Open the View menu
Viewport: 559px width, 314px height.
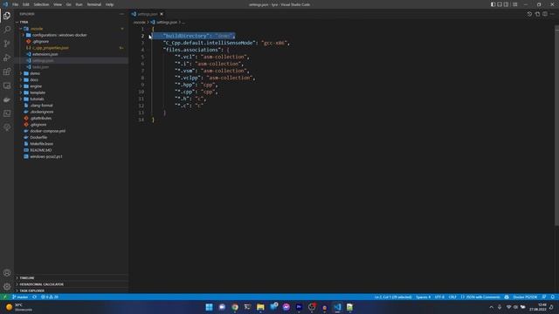coord(58,4)
